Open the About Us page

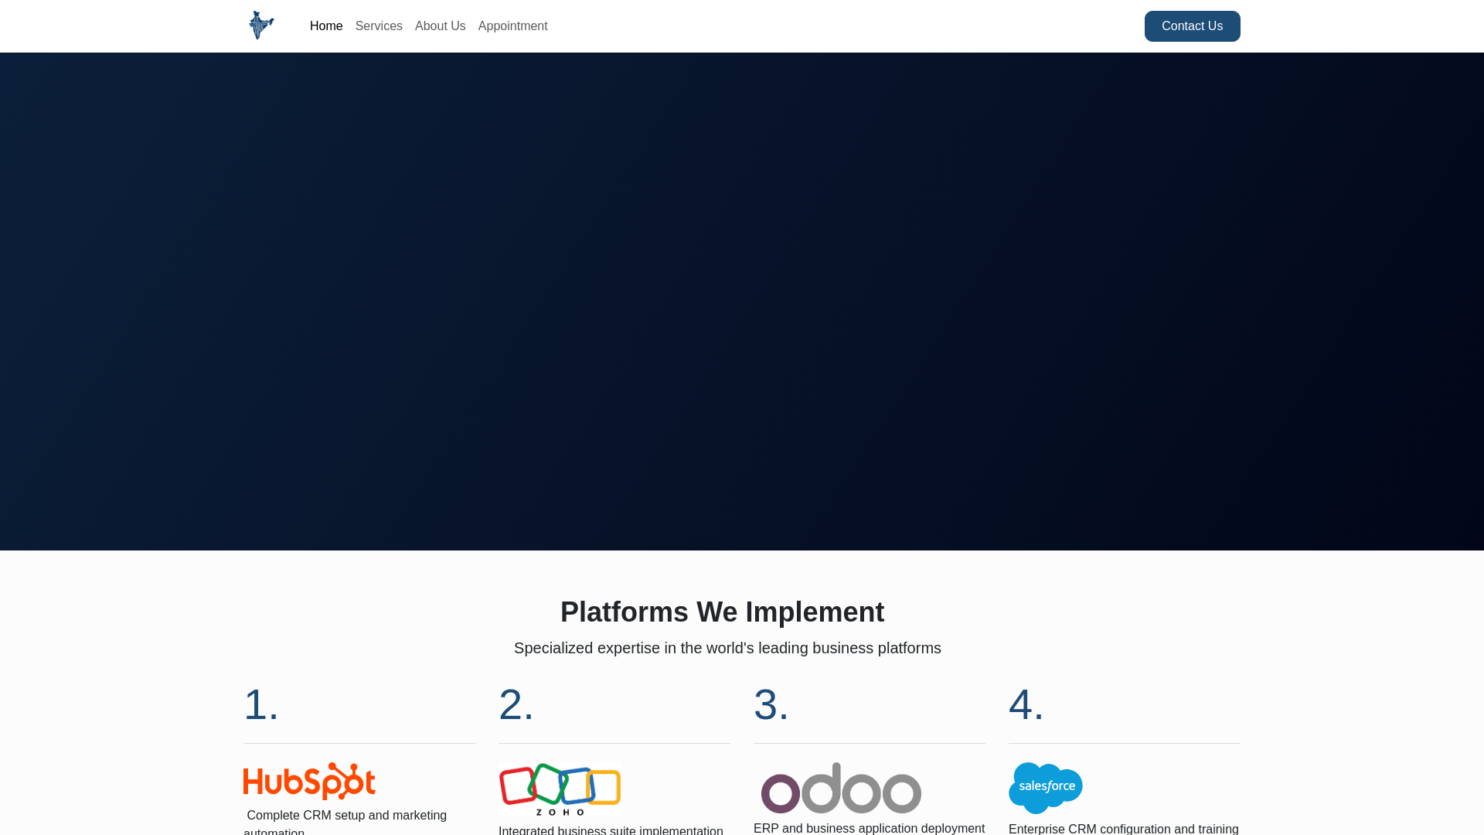pyautogui.click(x=441, y=26)
